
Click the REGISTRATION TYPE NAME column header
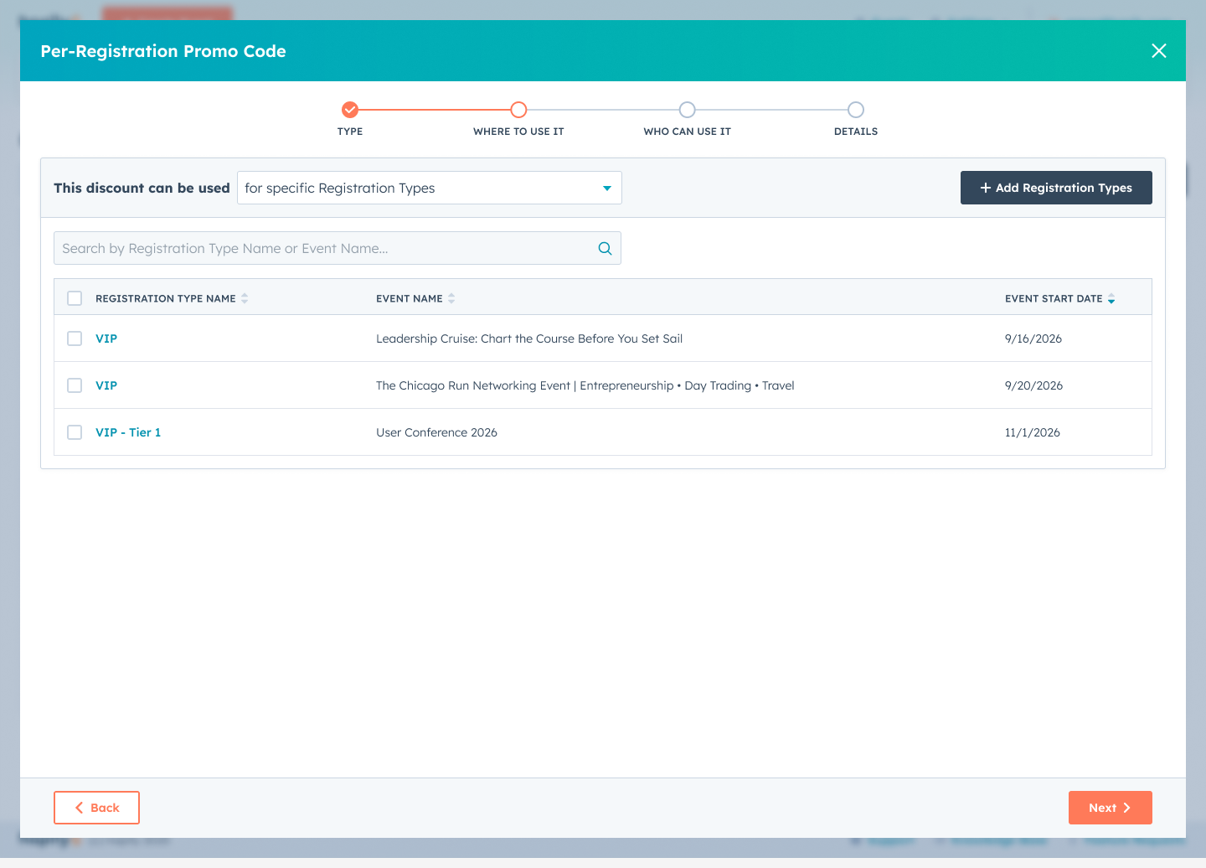[x=166, y=298]
